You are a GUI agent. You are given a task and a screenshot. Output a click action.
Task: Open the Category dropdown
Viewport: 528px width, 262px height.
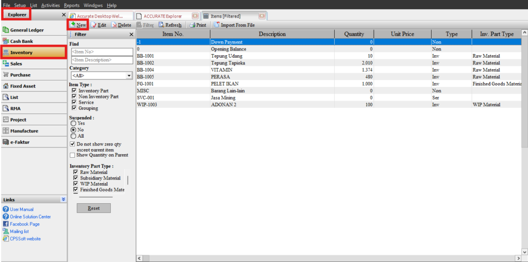tap(129, 76)
